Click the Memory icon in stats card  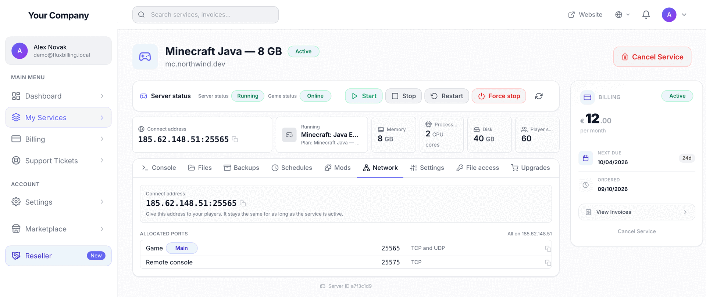[x=381, y=129]
